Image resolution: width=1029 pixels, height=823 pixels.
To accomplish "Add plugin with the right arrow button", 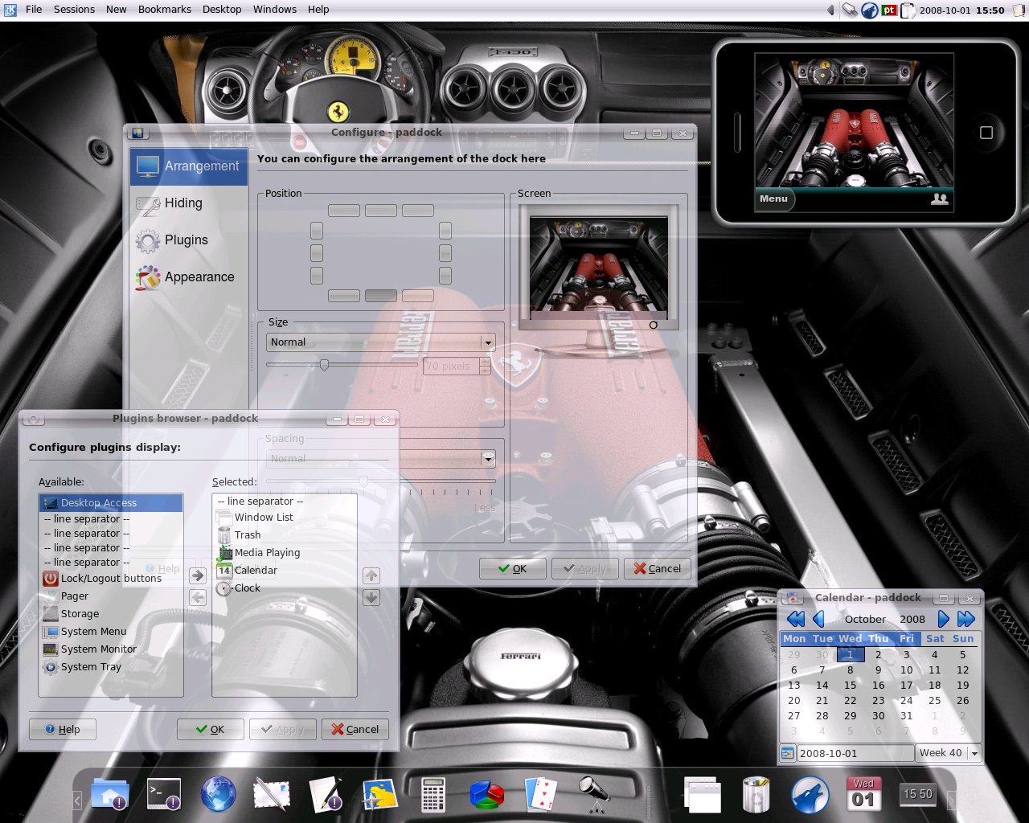I will click(198, 575).
